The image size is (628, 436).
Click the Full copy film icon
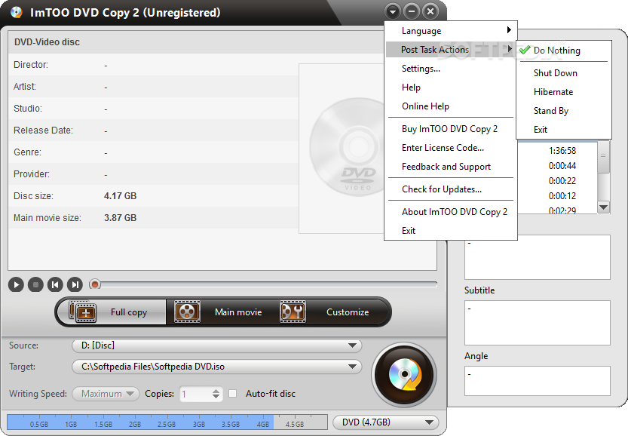coord(83,312)
